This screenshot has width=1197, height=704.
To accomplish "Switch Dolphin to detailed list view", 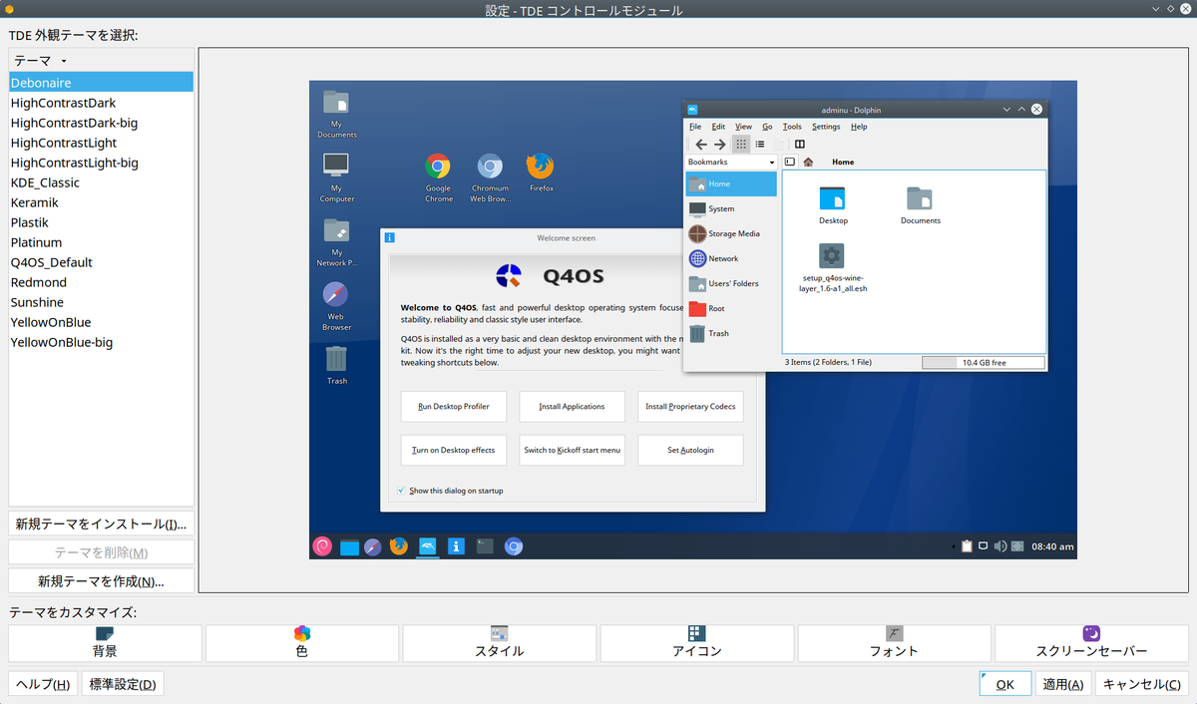I will (760, 144).
